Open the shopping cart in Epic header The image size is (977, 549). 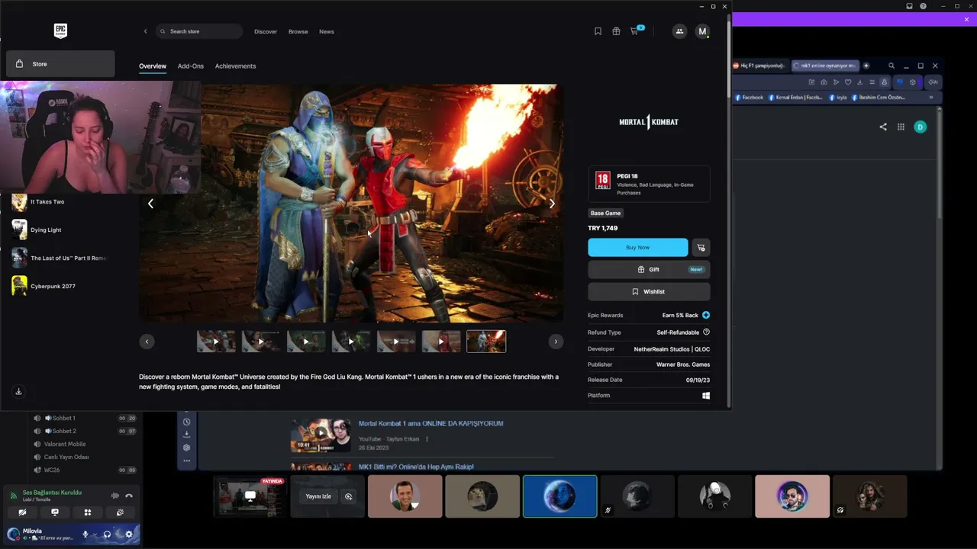pyautogui.click(x=634, y=31)
